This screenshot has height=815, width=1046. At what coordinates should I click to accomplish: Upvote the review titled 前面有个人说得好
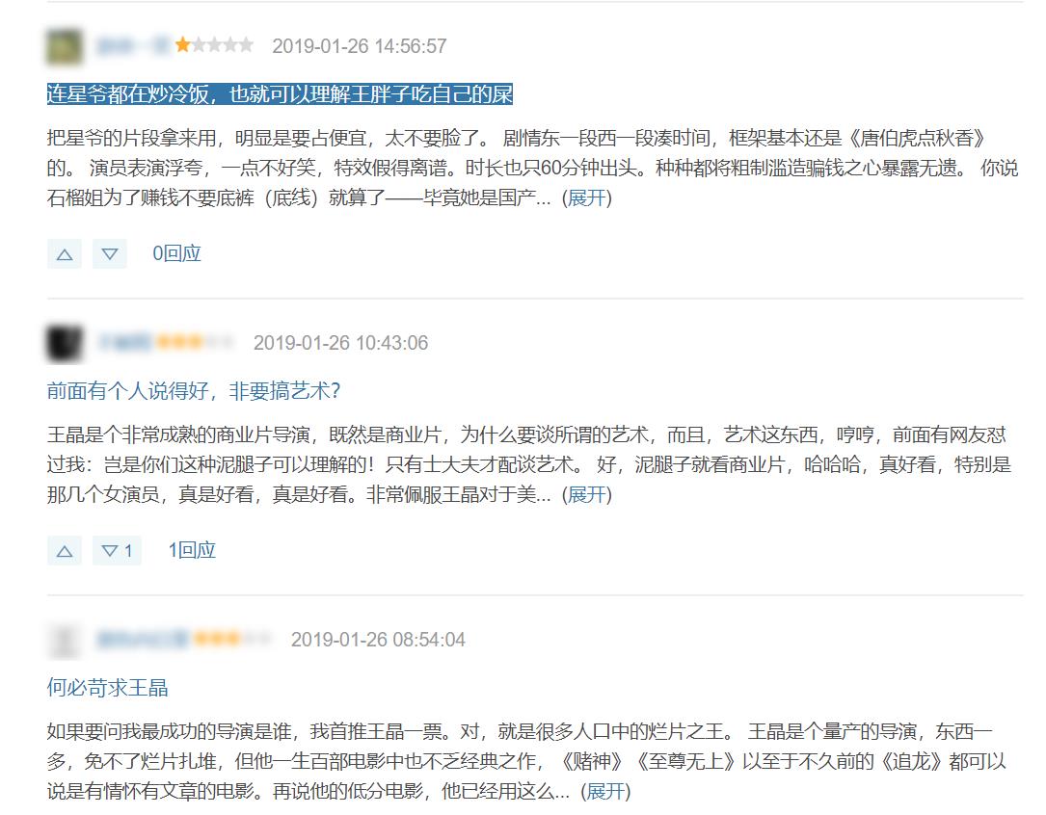click(x=64, y=551)
